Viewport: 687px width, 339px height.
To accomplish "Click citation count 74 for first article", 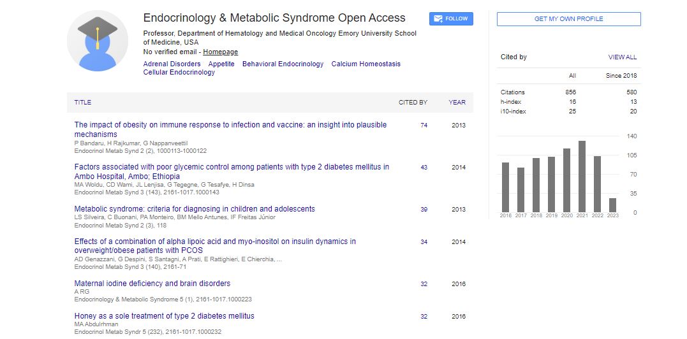I will [x=424, y=126].
